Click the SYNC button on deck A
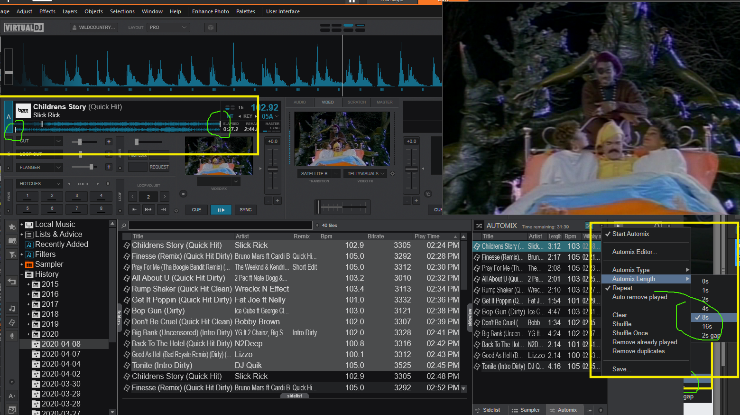The height and width of the screenshot is (415, 740). click(x=246, y=210)
